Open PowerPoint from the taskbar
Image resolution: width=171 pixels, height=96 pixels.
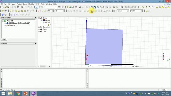(26, 94)
